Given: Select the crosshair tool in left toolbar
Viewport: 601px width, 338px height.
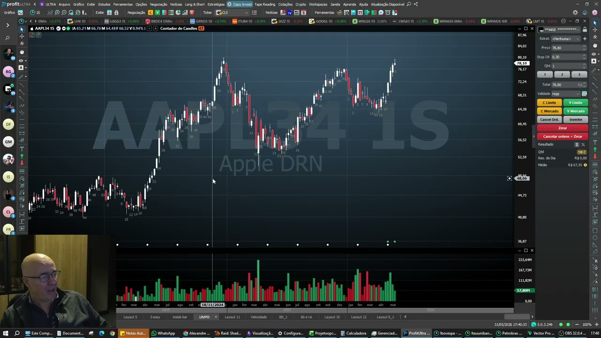Looking at the screenshot, I should [x=22, y=36].
